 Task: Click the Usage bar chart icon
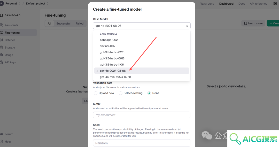1,55
